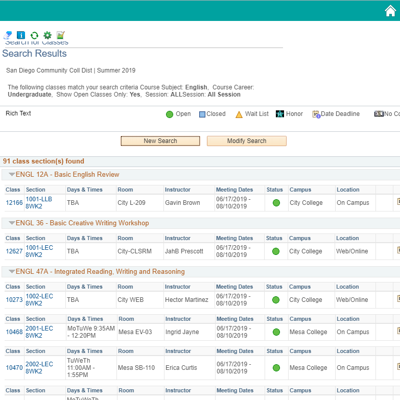The width and height of the screenshot is (400, 400).
Task: Click instructor name Hector Martinez
Action: [187, 300]
